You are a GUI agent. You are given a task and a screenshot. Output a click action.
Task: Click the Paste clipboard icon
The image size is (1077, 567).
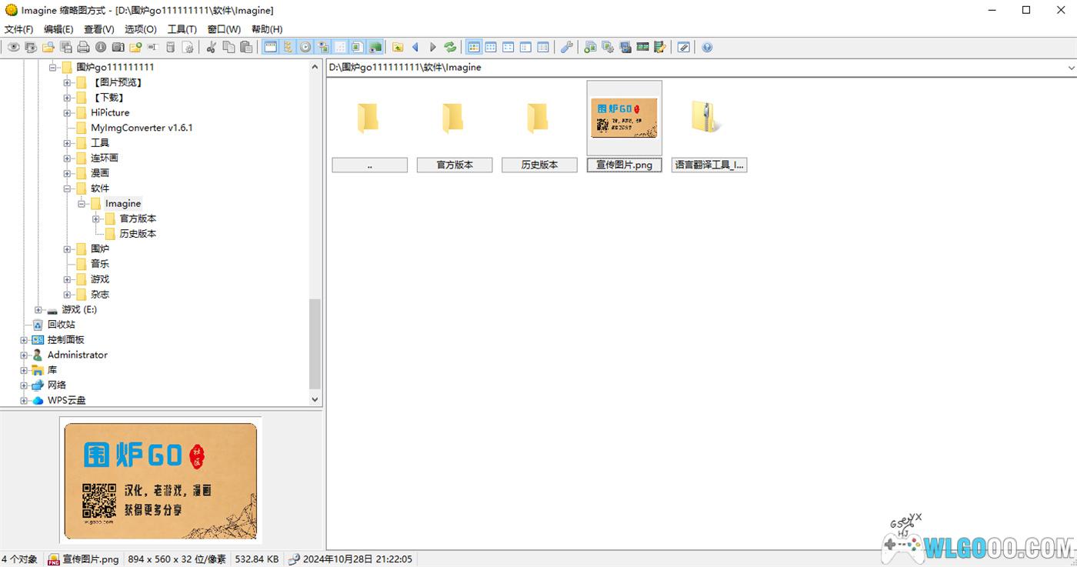tap(246, 47)
